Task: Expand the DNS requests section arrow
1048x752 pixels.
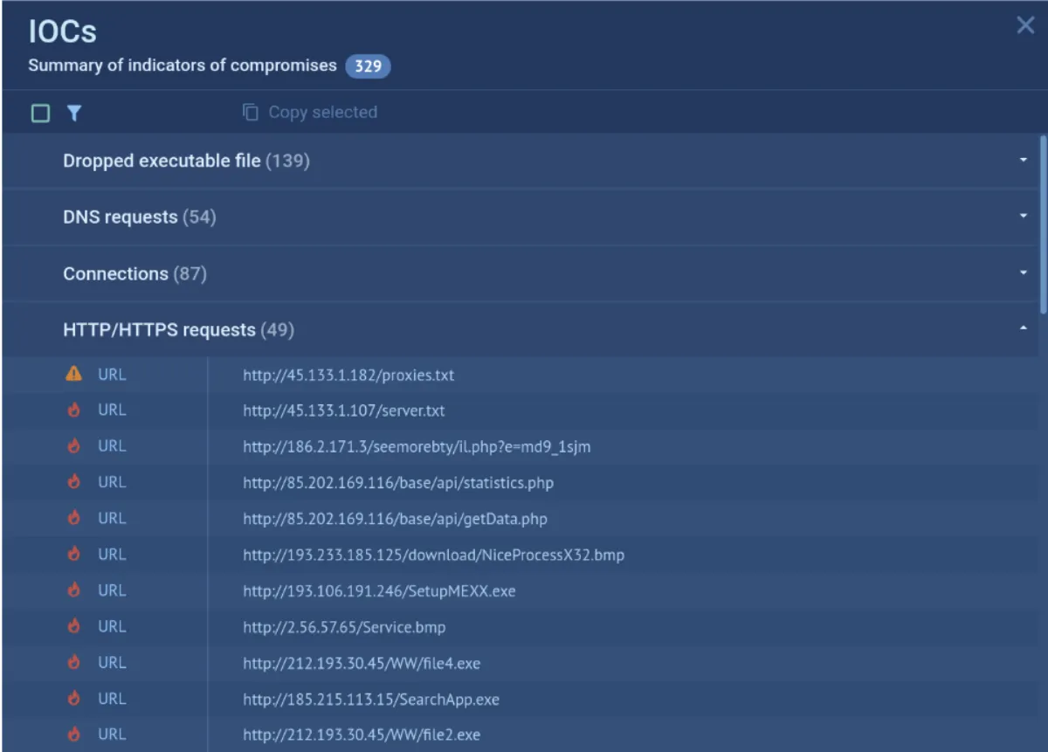Action: [1023, 217]
